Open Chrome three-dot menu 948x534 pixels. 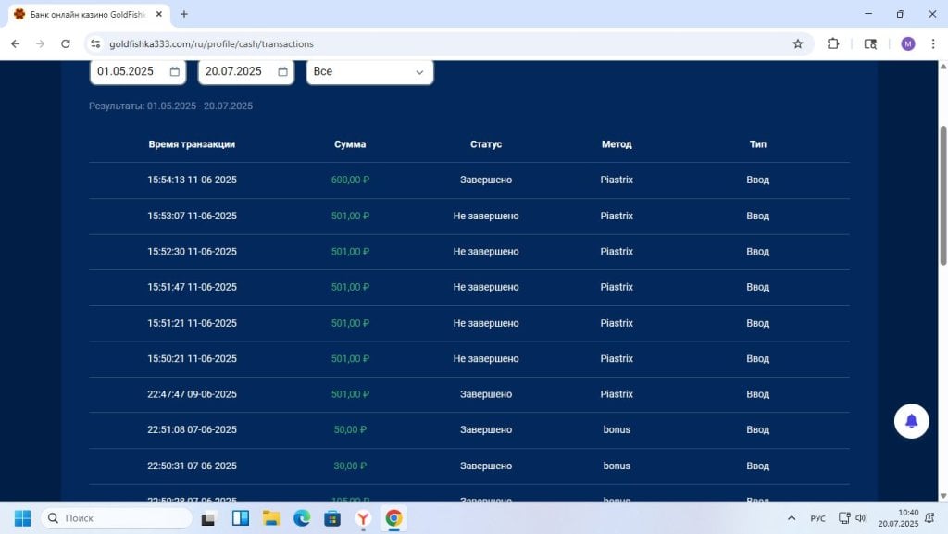point(933,43)
